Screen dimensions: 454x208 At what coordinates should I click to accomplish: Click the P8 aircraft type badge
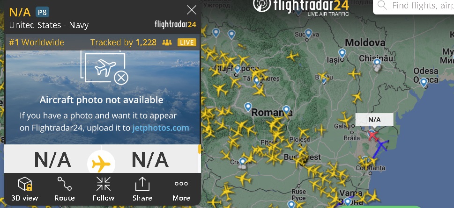[x=42, y=12]
